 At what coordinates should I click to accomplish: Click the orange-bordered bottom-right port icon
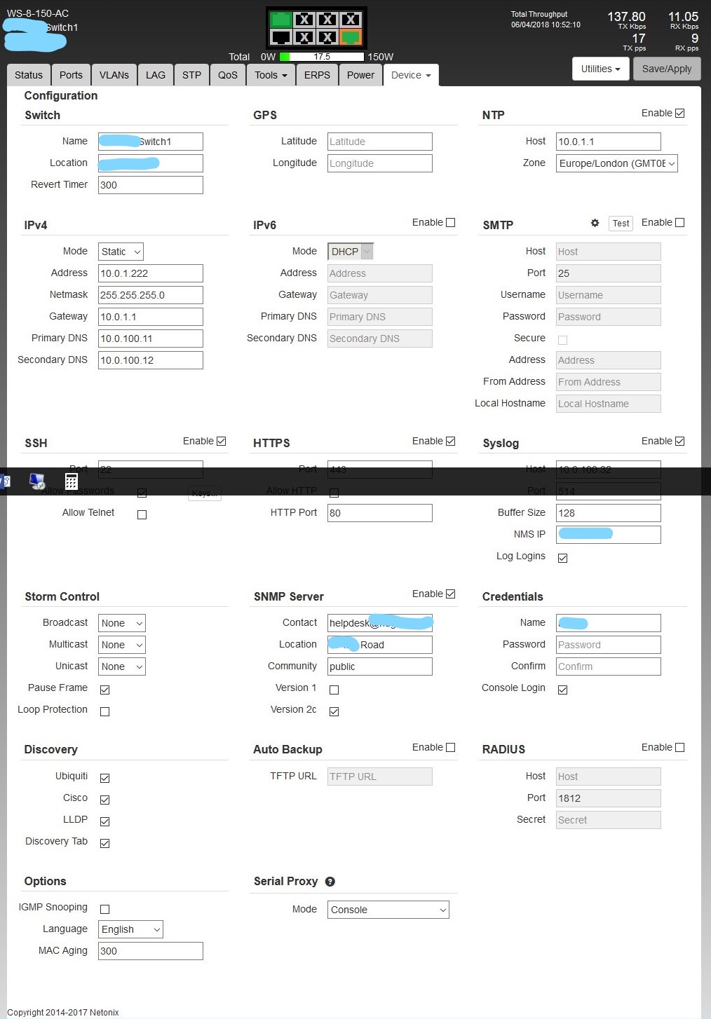pyautogui.click(x=351, y=37)
